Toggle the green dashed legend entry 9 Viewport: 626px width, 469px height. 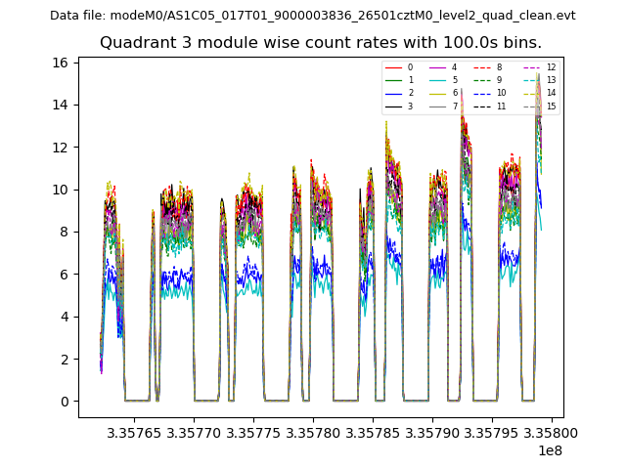(488, 80)
